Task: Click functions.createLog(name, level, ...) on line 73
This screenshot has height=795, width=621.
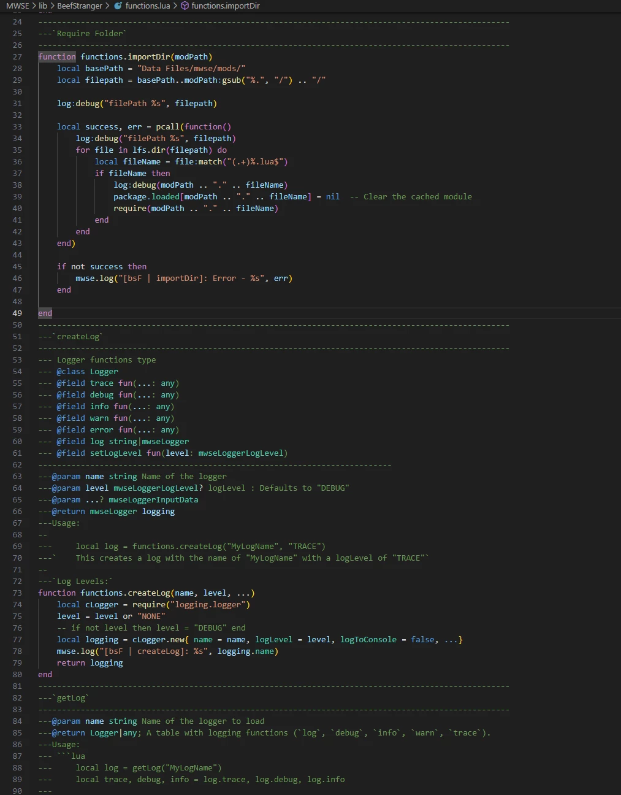Action: [168, 593]
